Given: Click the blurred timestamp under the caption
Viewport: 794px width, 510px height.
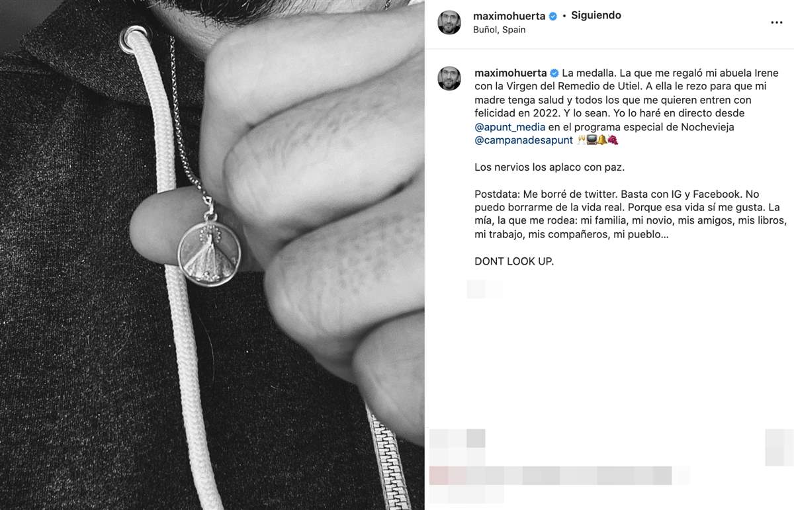Looking at the screenshot, I should [484, 289].
